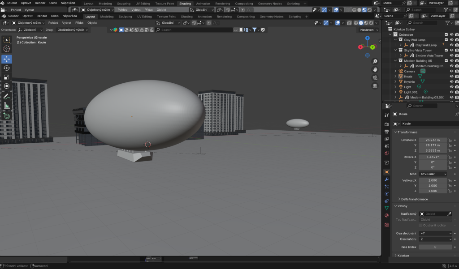Switch to the Modeling workspace tab
The height and width of the screenshot is (269, 459).
tap(107, 17)
